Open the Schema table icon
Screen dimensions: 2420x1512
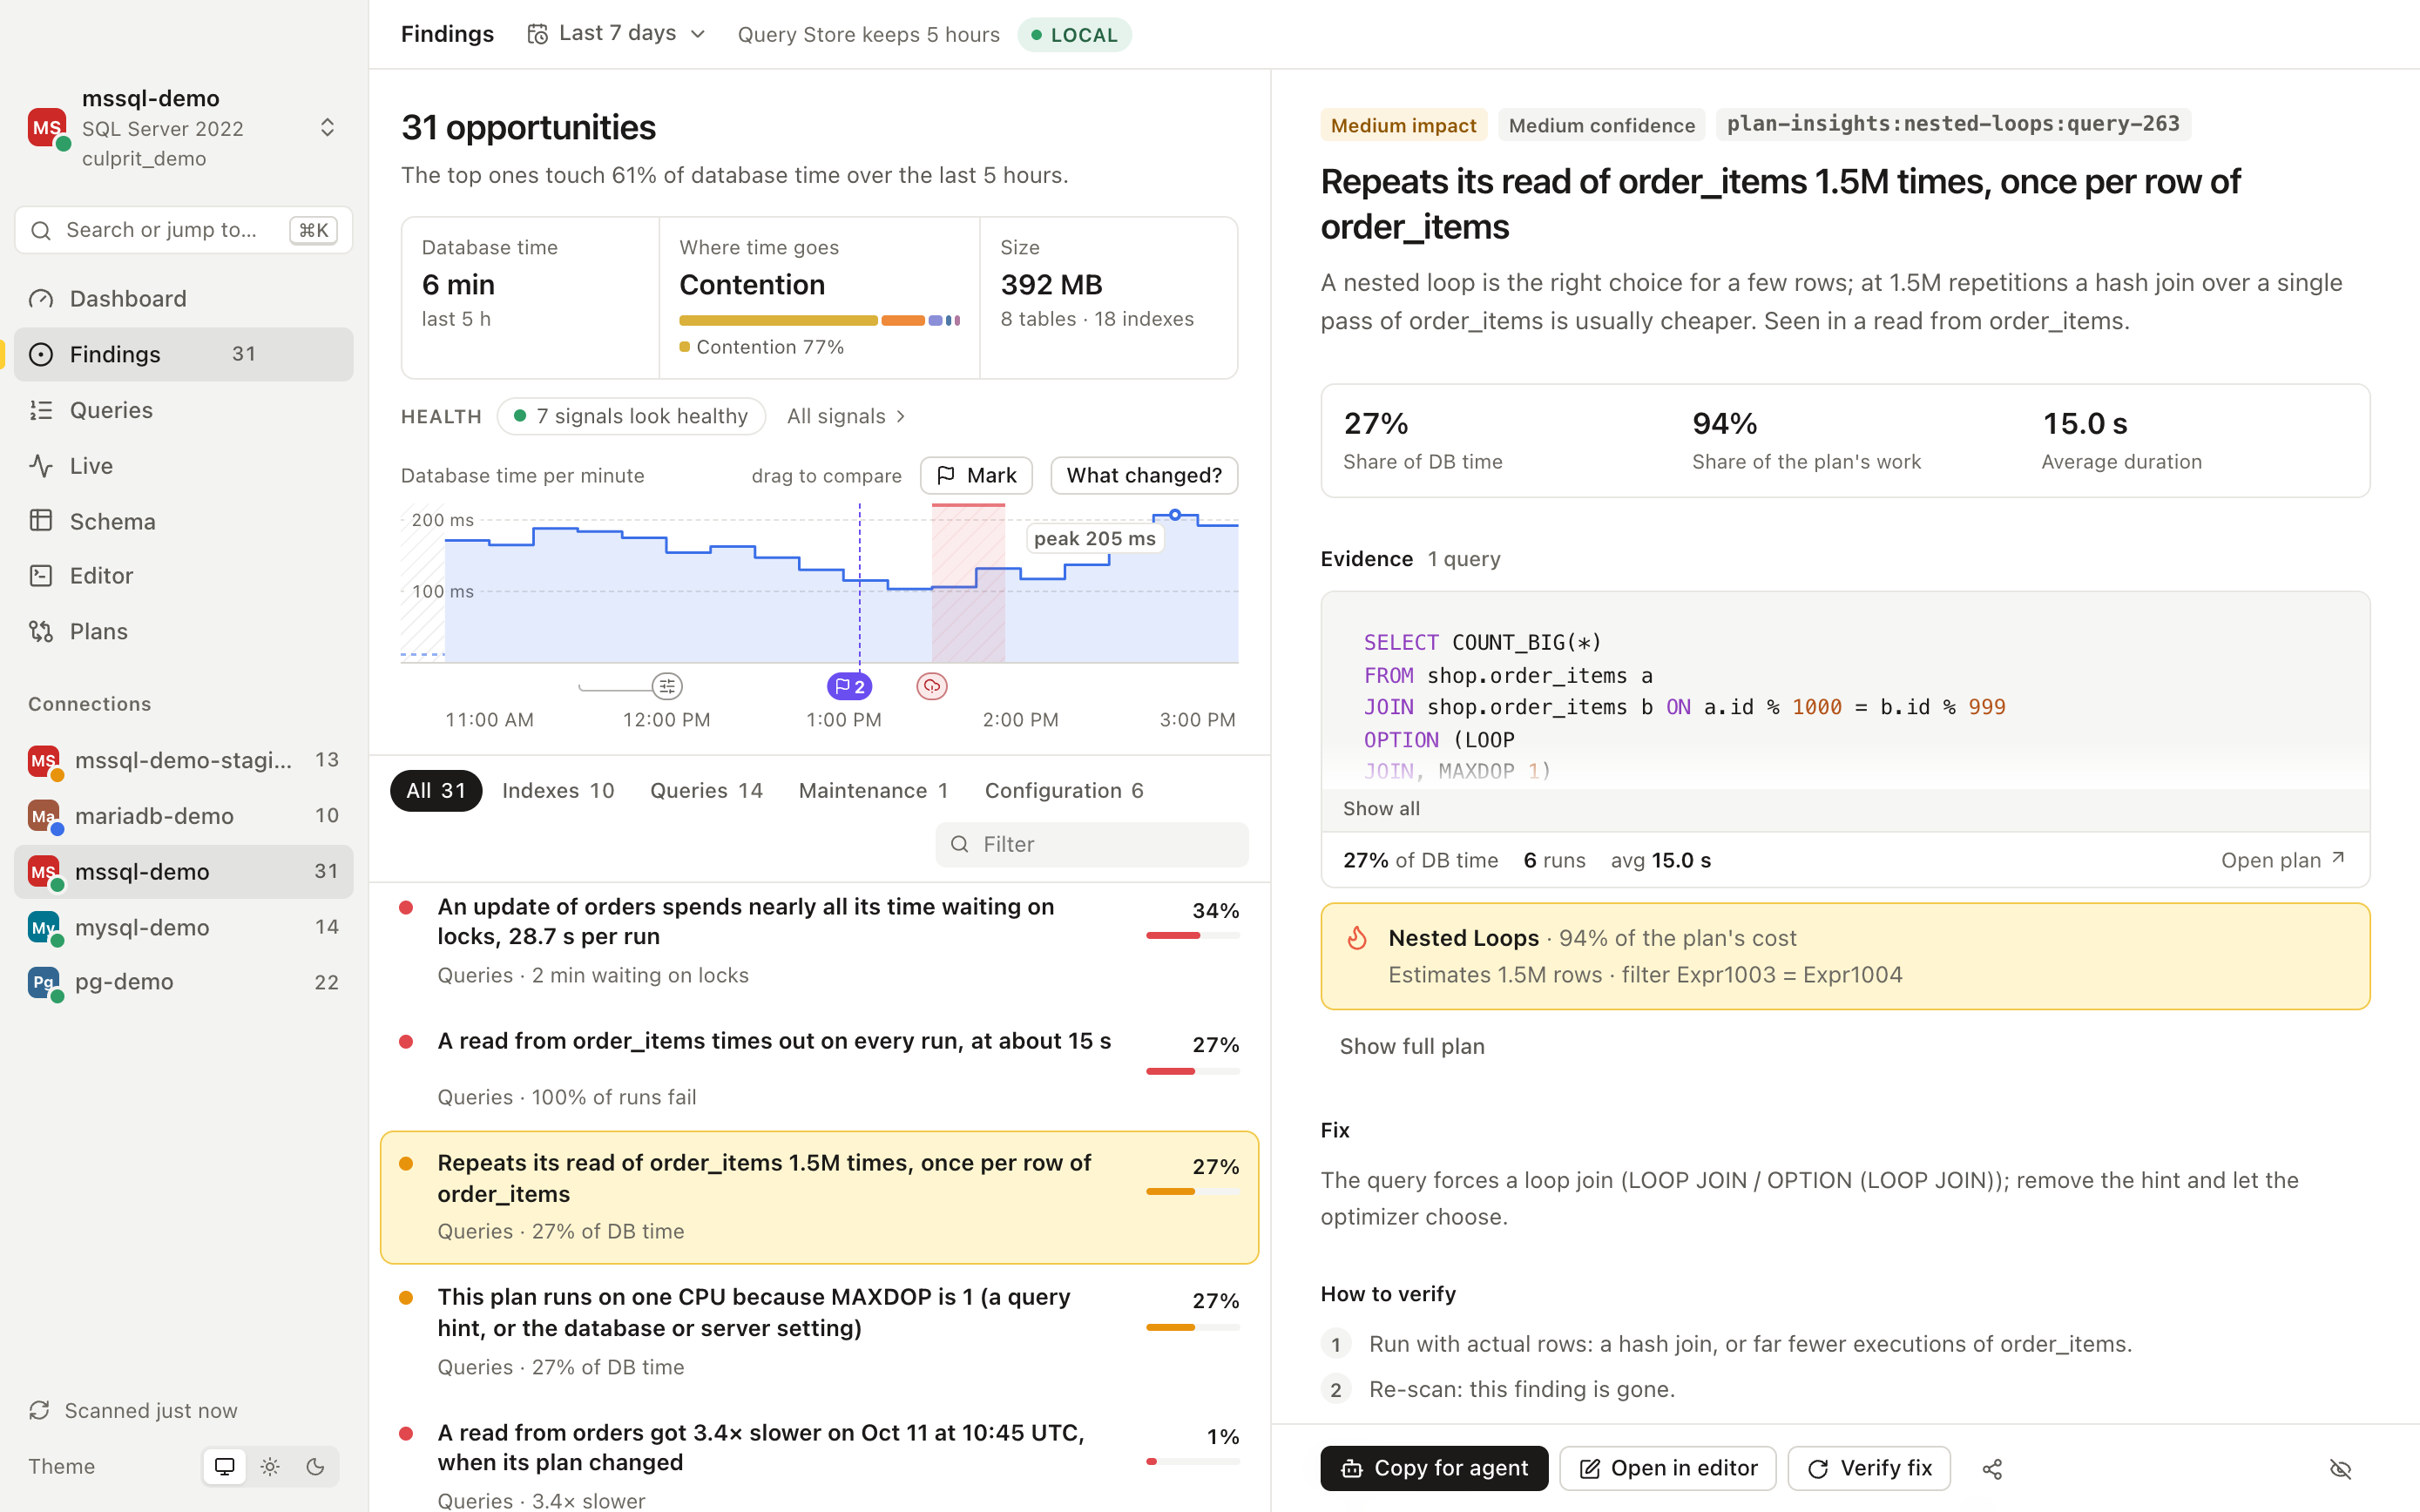[x=41, y=521]
